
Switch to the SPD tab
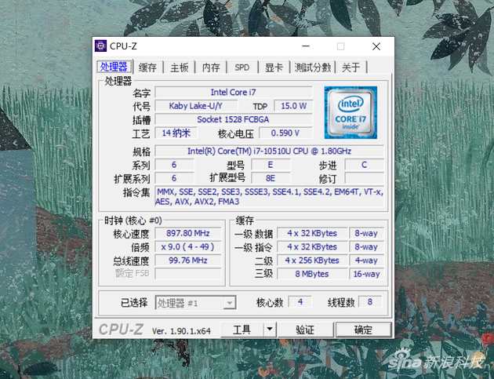click(242, 67)
